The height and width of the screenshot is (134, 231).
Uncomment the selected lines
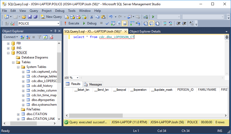(x=171, y=23)
